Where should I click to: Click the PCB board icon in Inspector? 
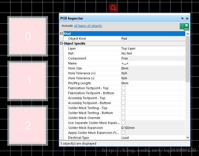coord(184,27)
